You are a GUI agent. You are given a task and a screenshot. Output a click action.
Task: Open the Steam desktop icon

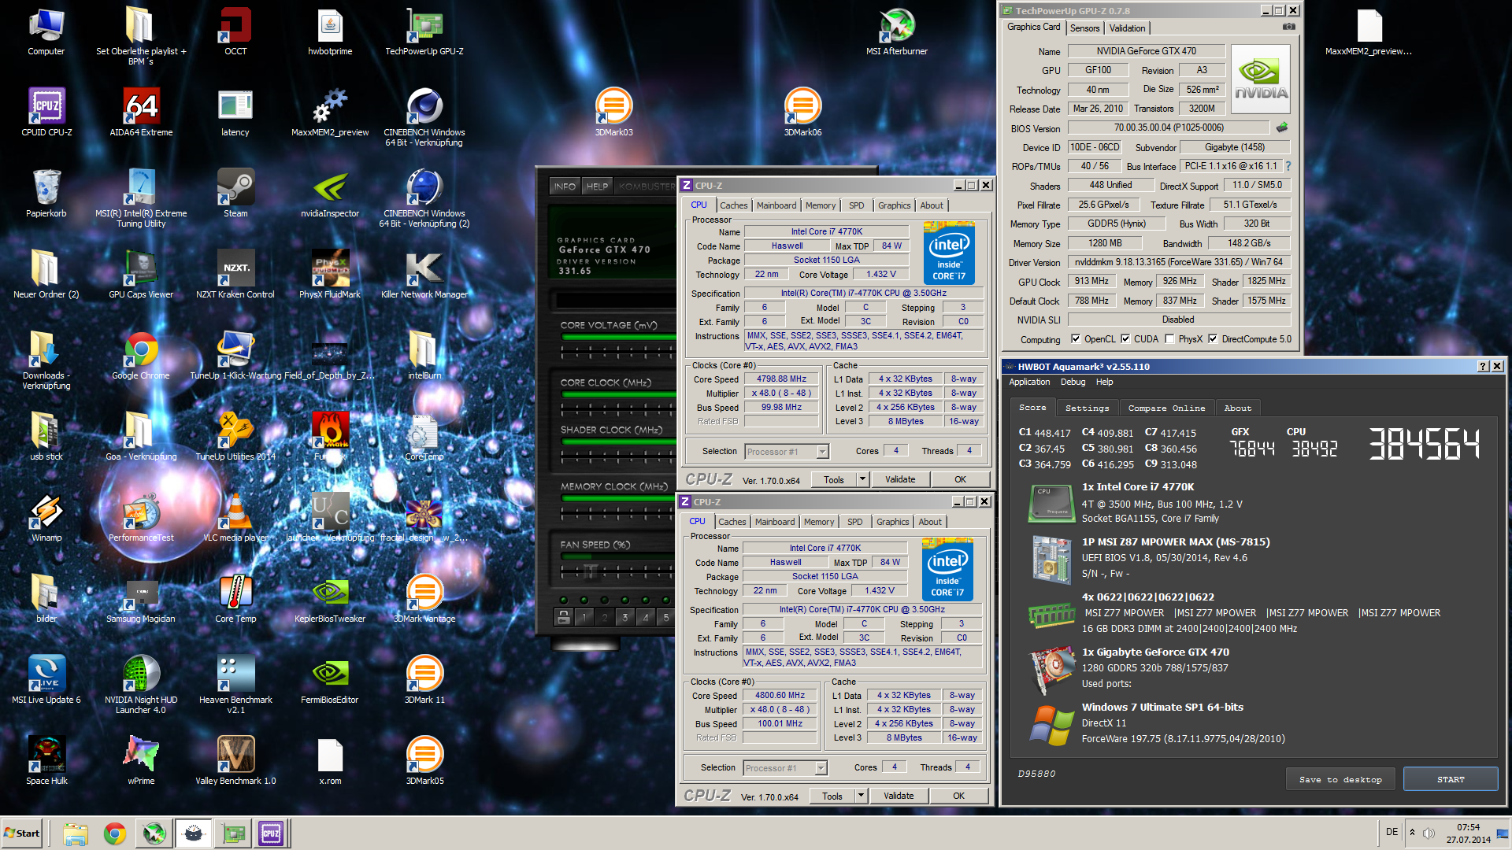(235, 194)
